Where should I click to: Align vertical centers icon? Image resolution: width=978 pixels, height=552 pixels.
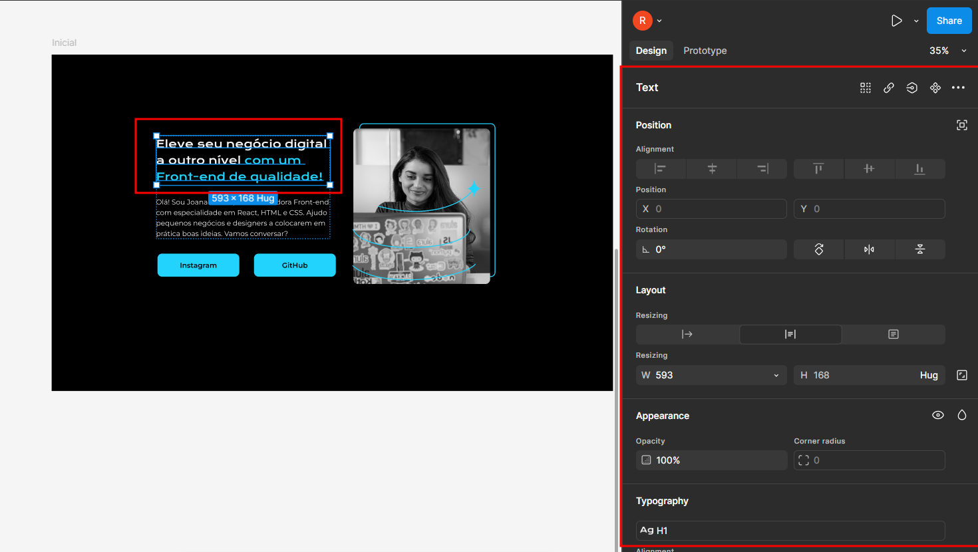[x=869, y=169]
